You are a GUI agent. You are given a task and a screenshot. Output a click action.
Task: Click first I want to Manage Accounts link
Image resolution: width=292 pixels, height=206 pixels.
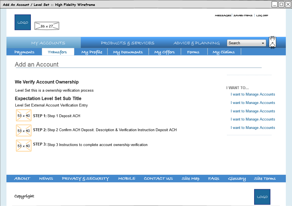pyautogui.click(x=253, y=94)
